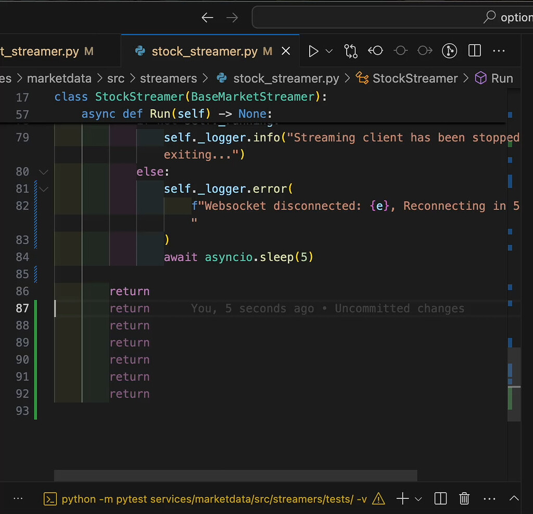Select the StockStreamer breadcrumb
Viewport: 533px width, 514px height.
coord(414,79)
